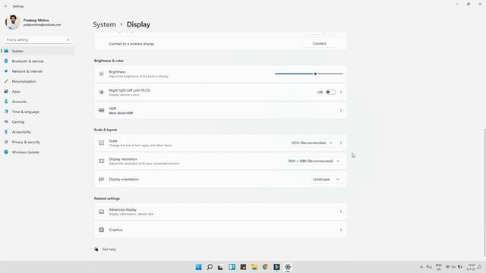Open custom Scale settings chevron
This screenshot has height=273, width=486.
[x=341, y=143]
